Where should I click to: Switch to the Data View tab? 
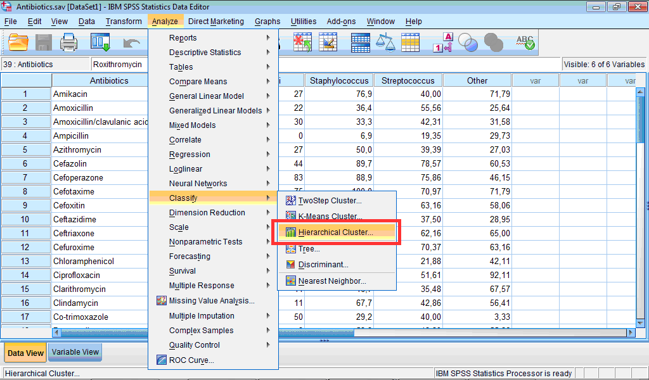pos(25,353)
